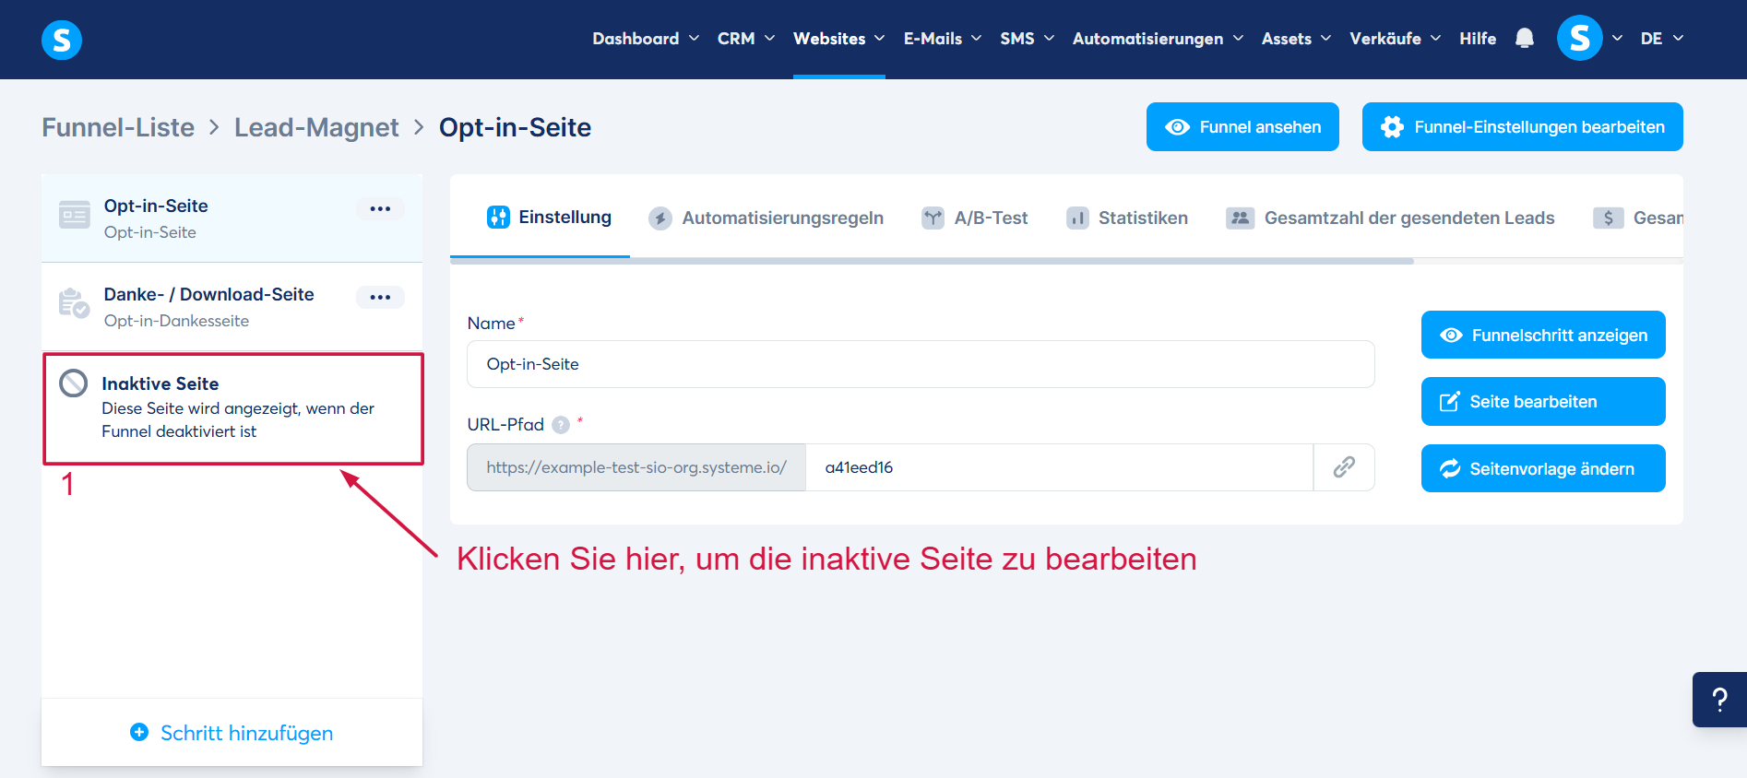Click the pencil icon in Seite bearbeiten button

click(x=1450, y=401)
